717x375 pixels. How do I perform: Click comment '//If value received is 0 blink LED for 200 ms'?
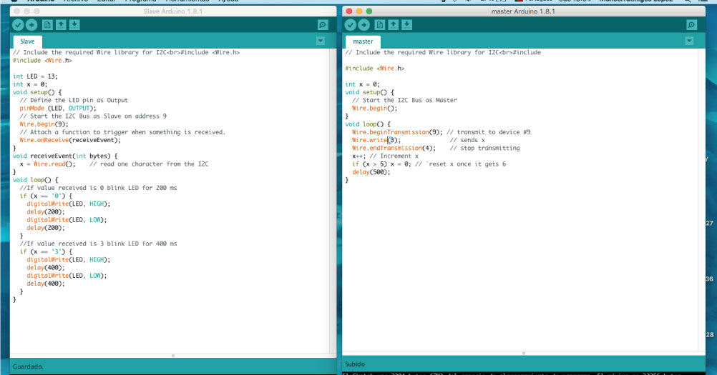click(x=98, y=188)
